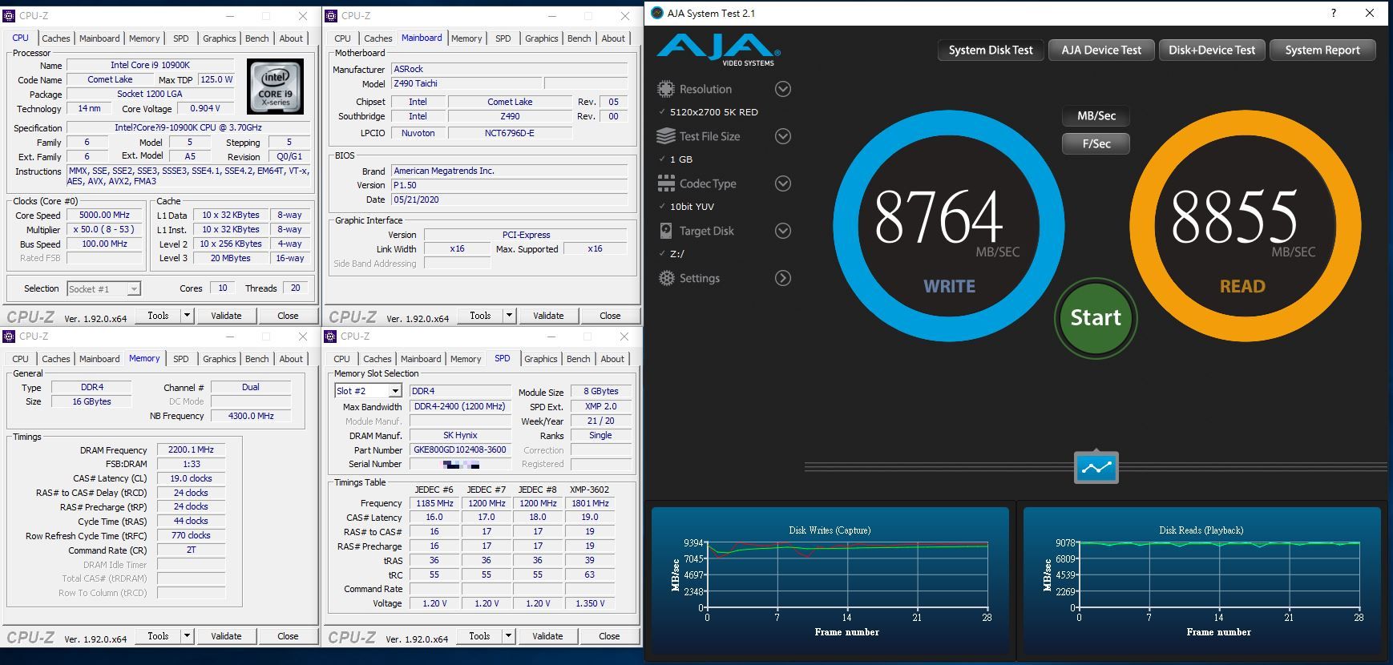Click the BIOS version P1.50 field
Screen dimensions: 1393x665
[509, 185]
